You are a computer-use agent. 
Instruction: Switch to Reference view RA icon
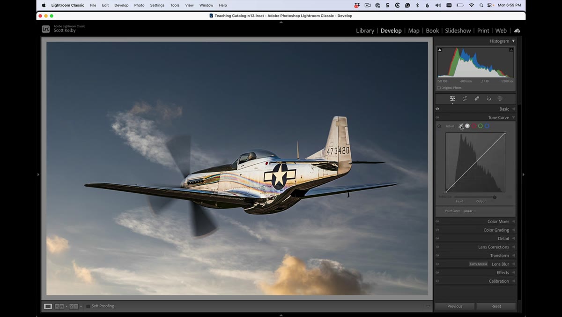(x=59, y=306)
